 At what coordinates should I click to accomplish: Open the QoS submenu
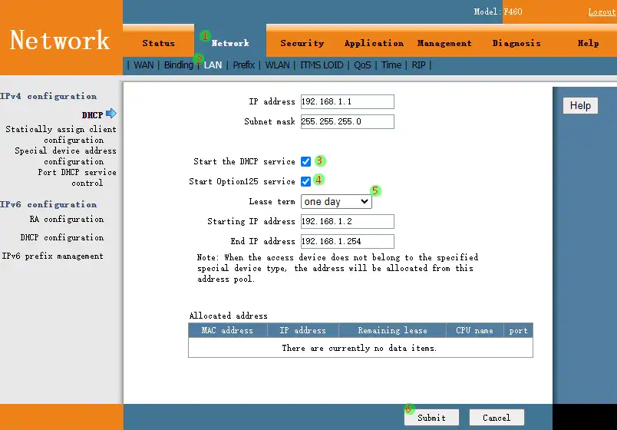pyautogui.click(x=362, y=65)
